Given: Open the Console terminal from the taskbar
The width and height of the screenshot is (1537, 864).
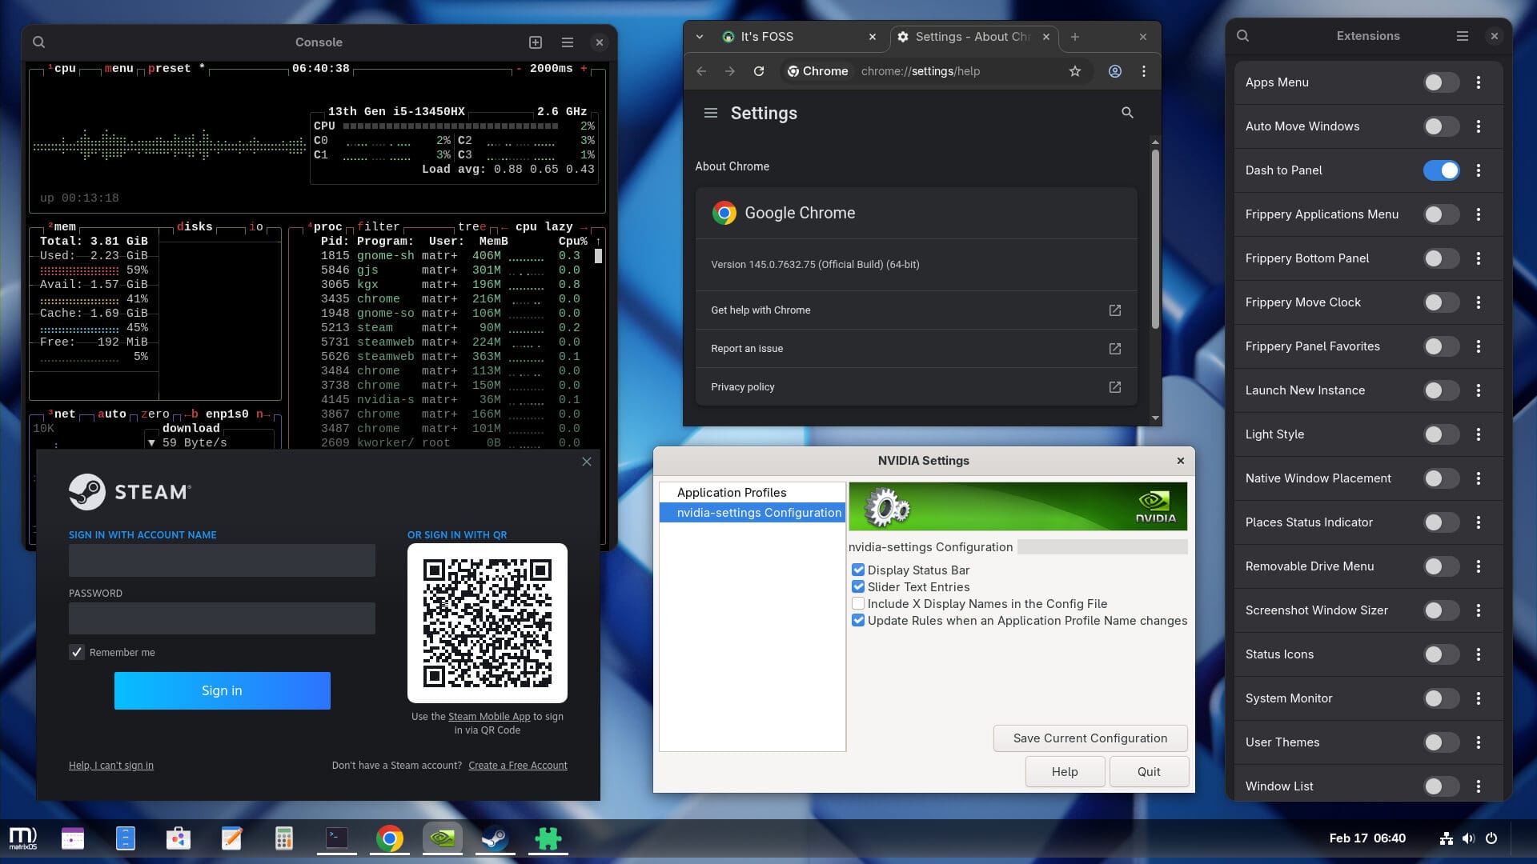Looking at the screenshot, I should click(336, 838).
